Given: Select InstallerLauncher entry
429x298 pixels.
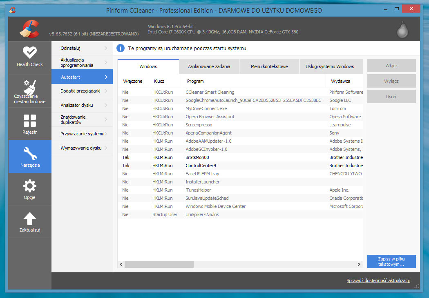Looking at the screenshot, I should click(x=240, y=182).
